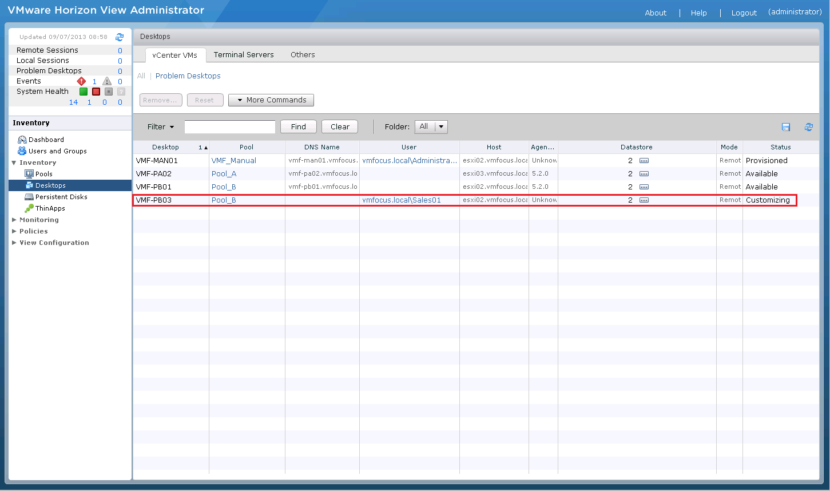Viewport: 830px width, 491px height.
Task: Open datastore details icon for VMF-MAN01 row
Action: point(644,161)
